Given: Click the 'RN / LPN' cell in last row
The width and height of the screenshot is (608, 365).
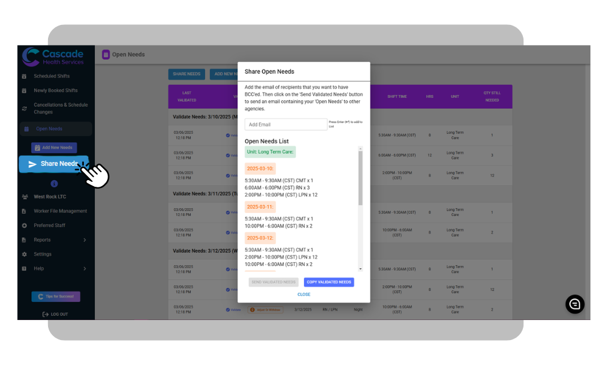Looking at the screenshot, I should pos(330,310).
